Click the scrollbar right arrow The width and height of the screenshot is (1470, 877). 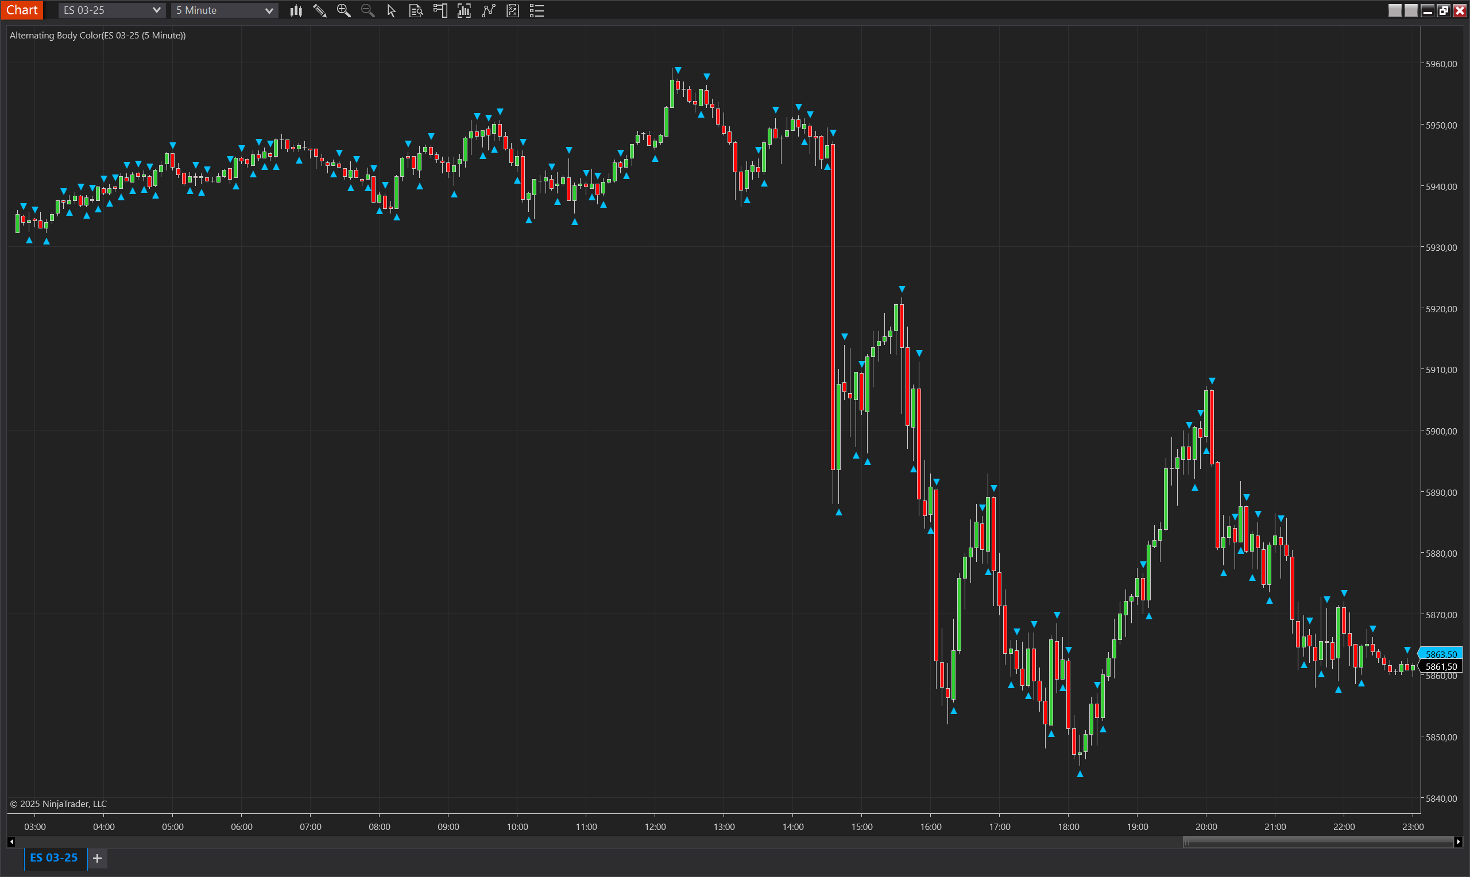[x=1457, y=841]
